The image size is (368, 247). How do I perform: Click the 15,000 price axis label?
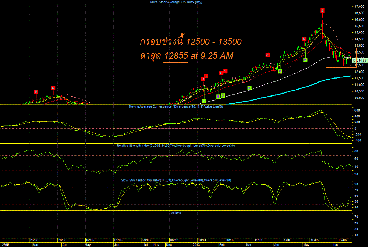(359, 33)
